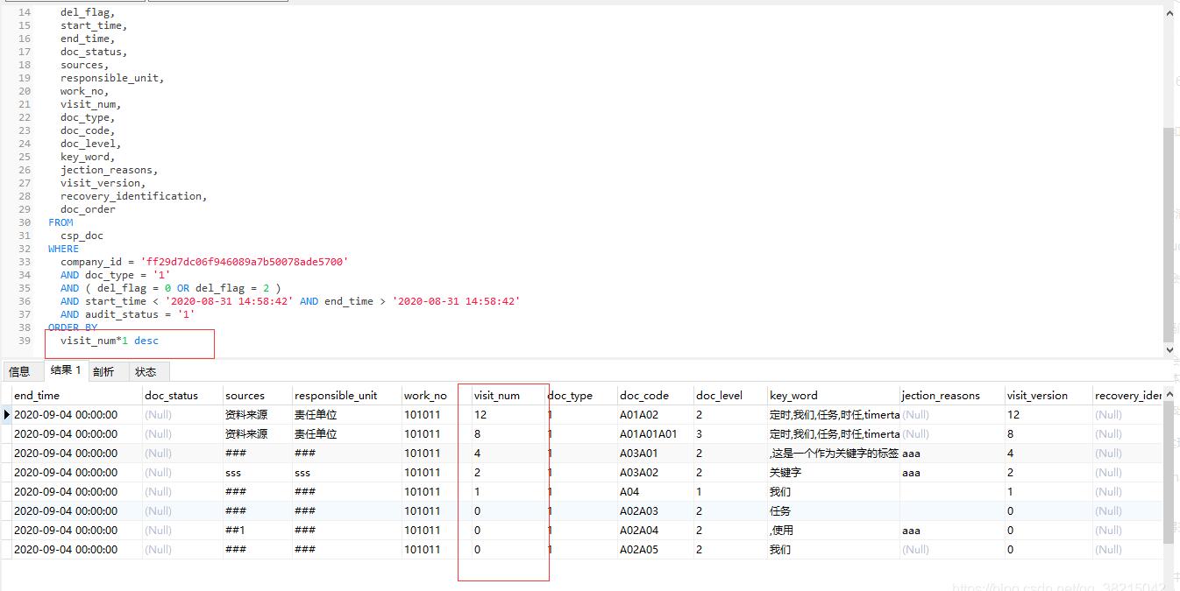The width and height of the screenshot is (1180, 591).
Task: Click the editor scrollbar up arrow
Action: click(x=1169, y=12)
